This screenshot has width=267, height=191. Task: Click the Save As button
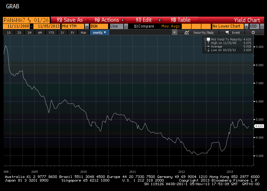[70, 20]
